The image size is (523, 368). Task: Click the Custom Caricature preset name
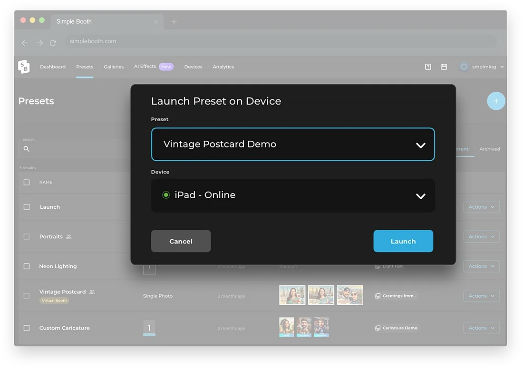coord(64,328)
